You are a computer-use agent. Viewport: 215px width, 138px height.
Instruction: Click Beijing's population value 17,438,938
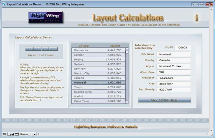(114, 60)
